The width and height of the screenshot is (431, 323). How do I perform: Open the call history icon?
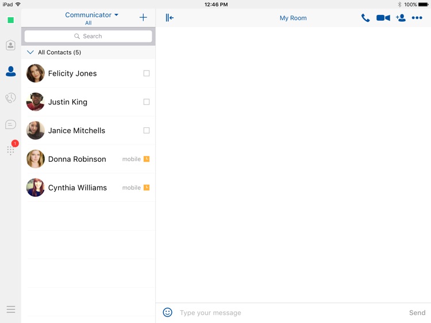coord(10,98)
